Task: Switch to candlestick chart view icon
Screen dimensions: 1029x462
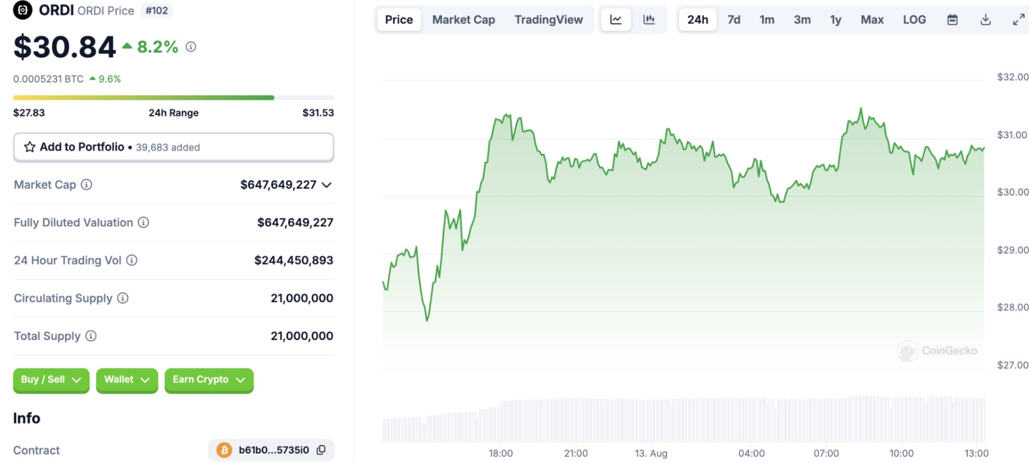Action: (649, 20)
